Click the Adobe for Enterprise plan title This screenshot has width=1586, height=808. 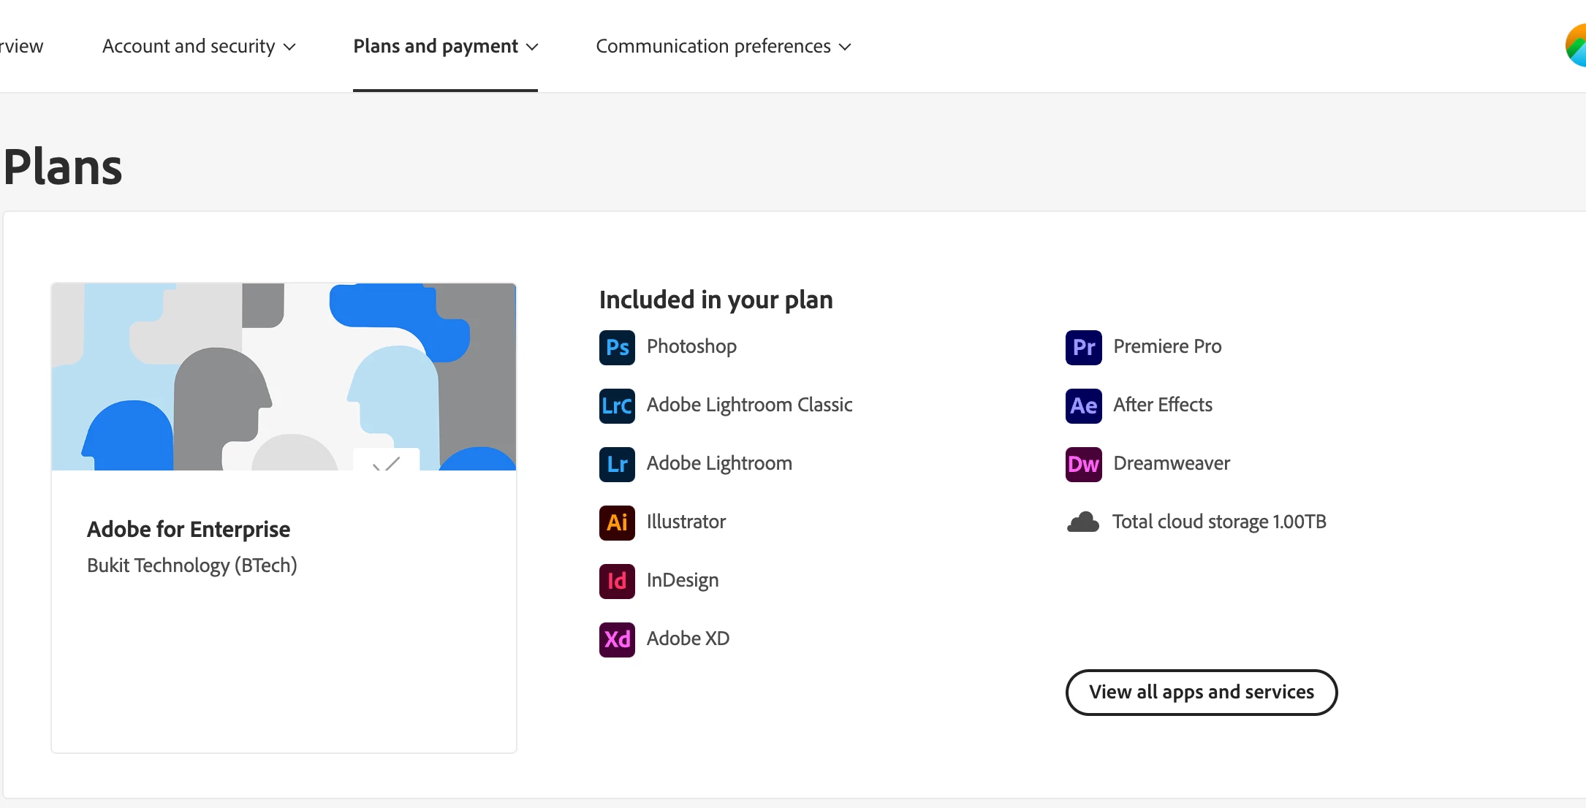[189, 529]
